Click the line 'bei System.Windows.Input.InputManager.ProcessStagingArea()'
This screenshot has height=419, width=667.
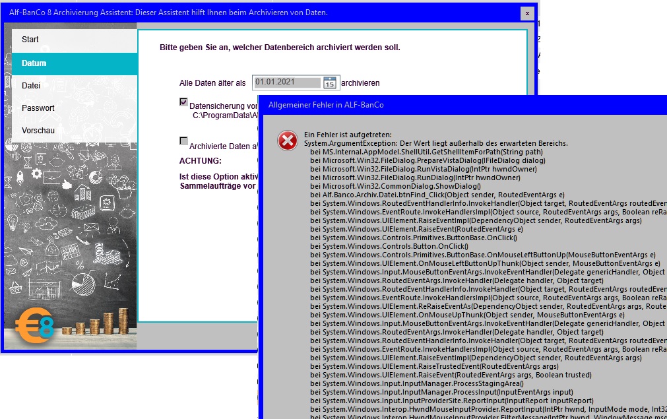(417, 383)
